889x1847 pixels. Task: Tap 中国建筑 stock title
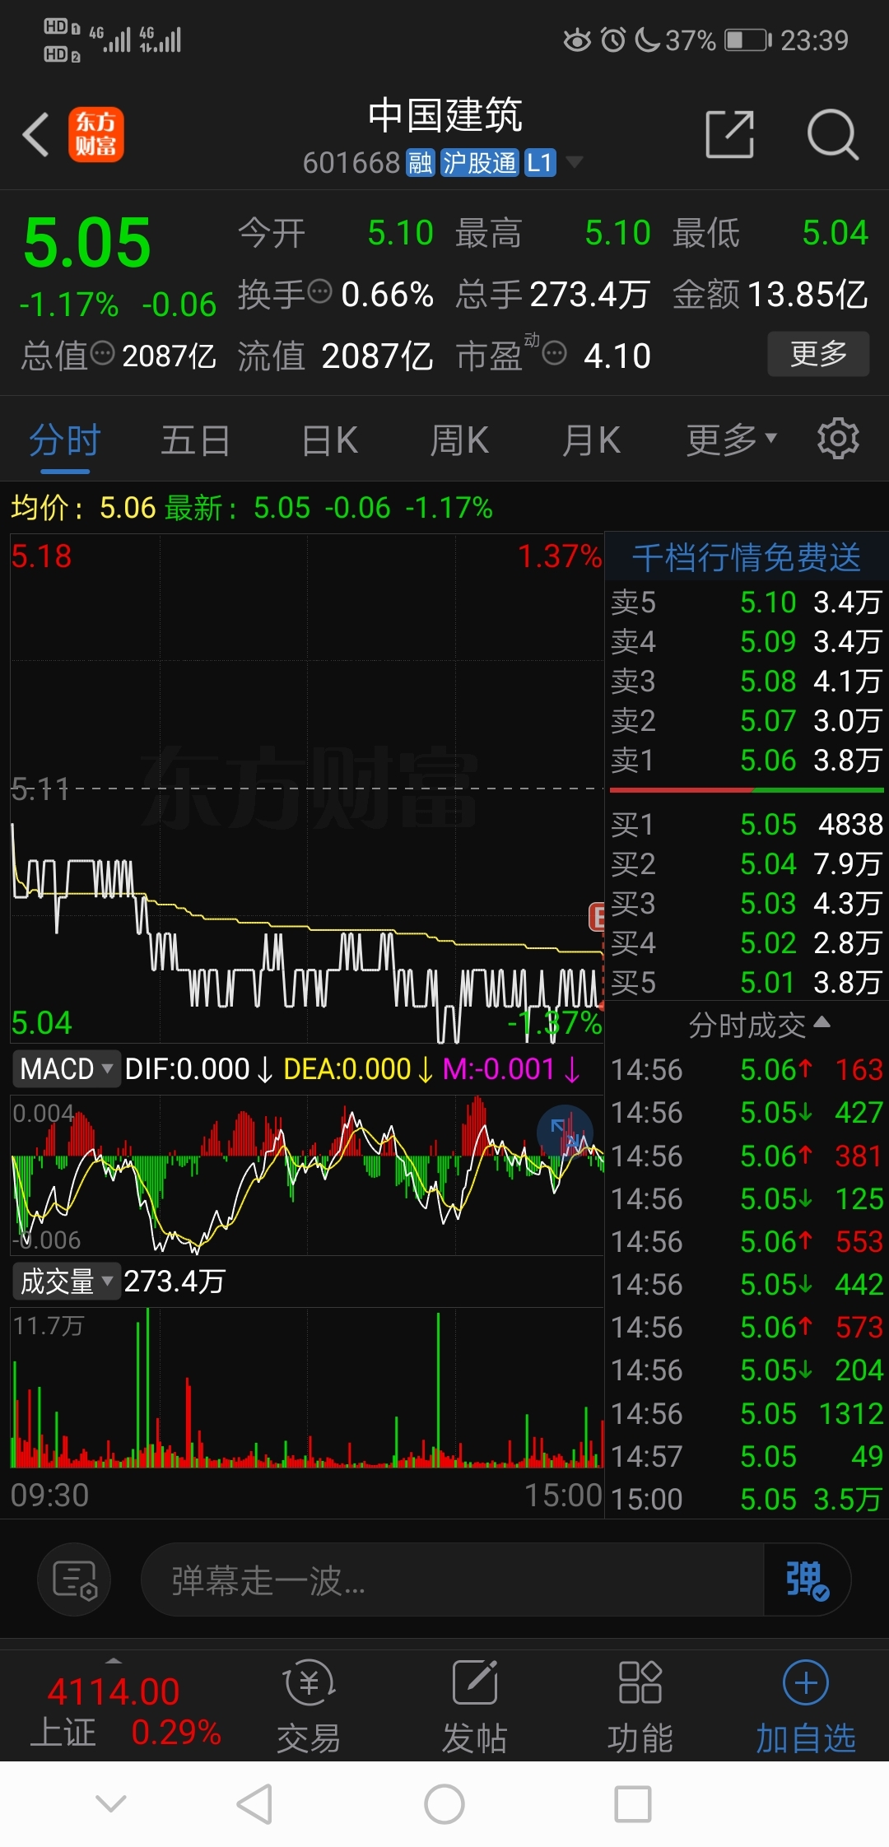point(444,114)
